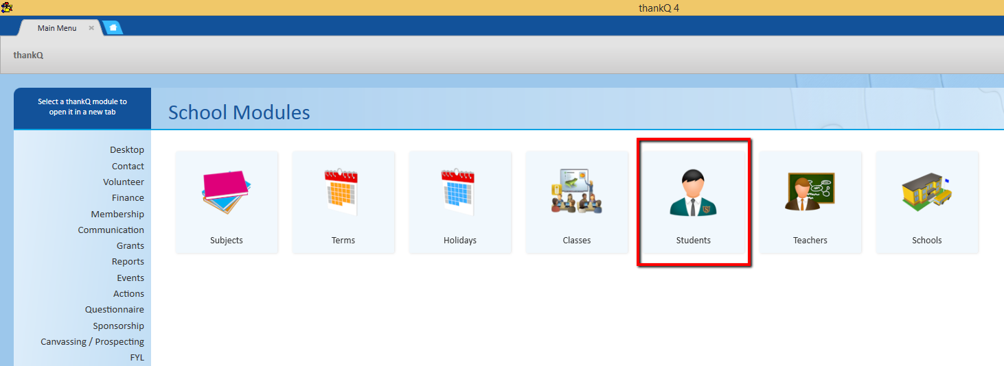Select Contact in the module sidebar
This screenshot has height=366, width=1004.
128,166
